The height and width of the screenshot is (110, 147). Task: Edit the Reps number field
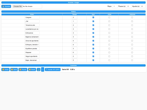[115, 6]
